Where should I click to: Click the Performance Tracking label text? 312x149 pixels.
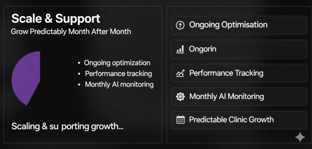[226, 73]
